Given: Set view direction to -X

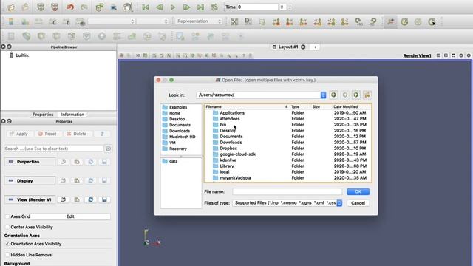Looking at the screenshot, I should coord(290,21).
